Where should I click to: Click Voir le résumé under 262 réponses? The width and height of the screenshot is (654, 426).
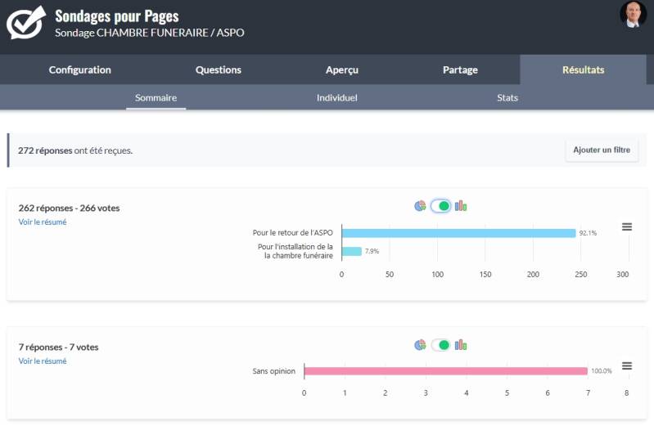coord(43,222)
